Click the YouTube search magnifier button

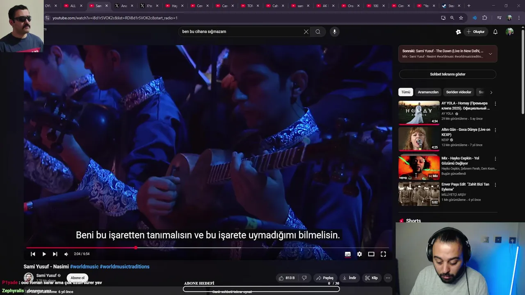point(318,32)
